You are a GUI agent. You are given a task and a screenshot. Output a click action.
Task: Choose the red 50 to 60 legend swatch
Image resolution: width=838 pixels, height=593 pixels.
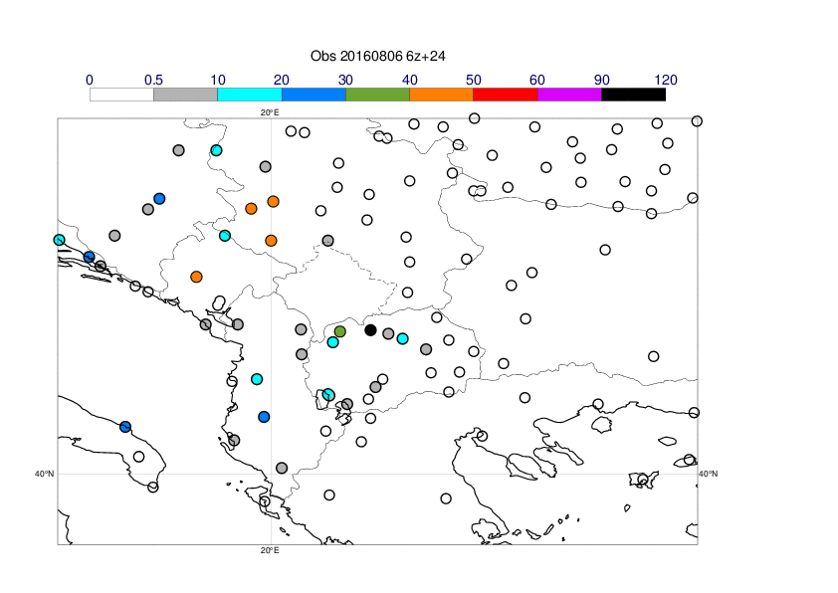pyautogui.click(x=506, y=95)
